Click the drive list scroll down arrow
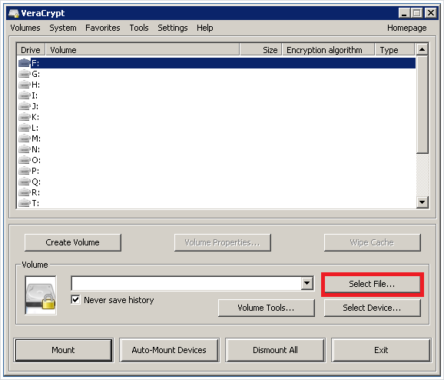This screenshot has width=444, height=380. click(422, 202)
